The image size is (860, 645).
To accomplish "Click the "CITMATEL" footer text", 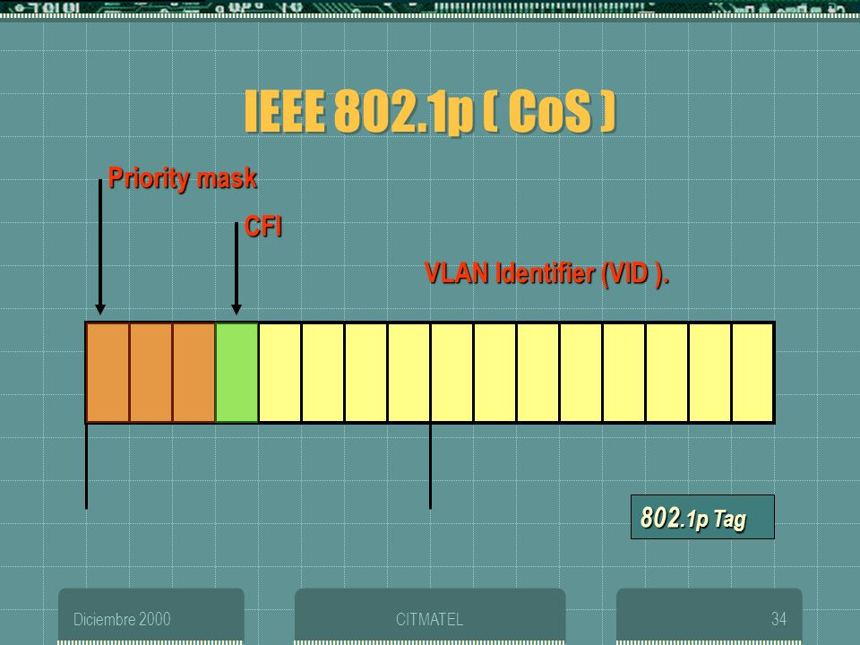I will pos(429,619).
